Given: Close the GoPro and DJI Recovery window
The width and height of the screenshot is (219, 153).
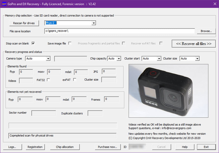Looking at the screenshot, I should 215,4.
